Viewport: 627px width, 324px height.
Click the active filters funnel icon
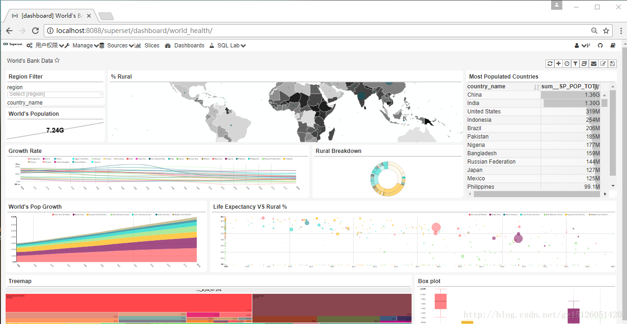tap(576, 64)
